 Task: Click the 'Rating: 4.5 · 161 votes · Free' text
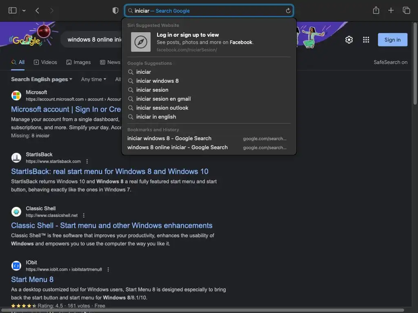(x=71, y=306)
